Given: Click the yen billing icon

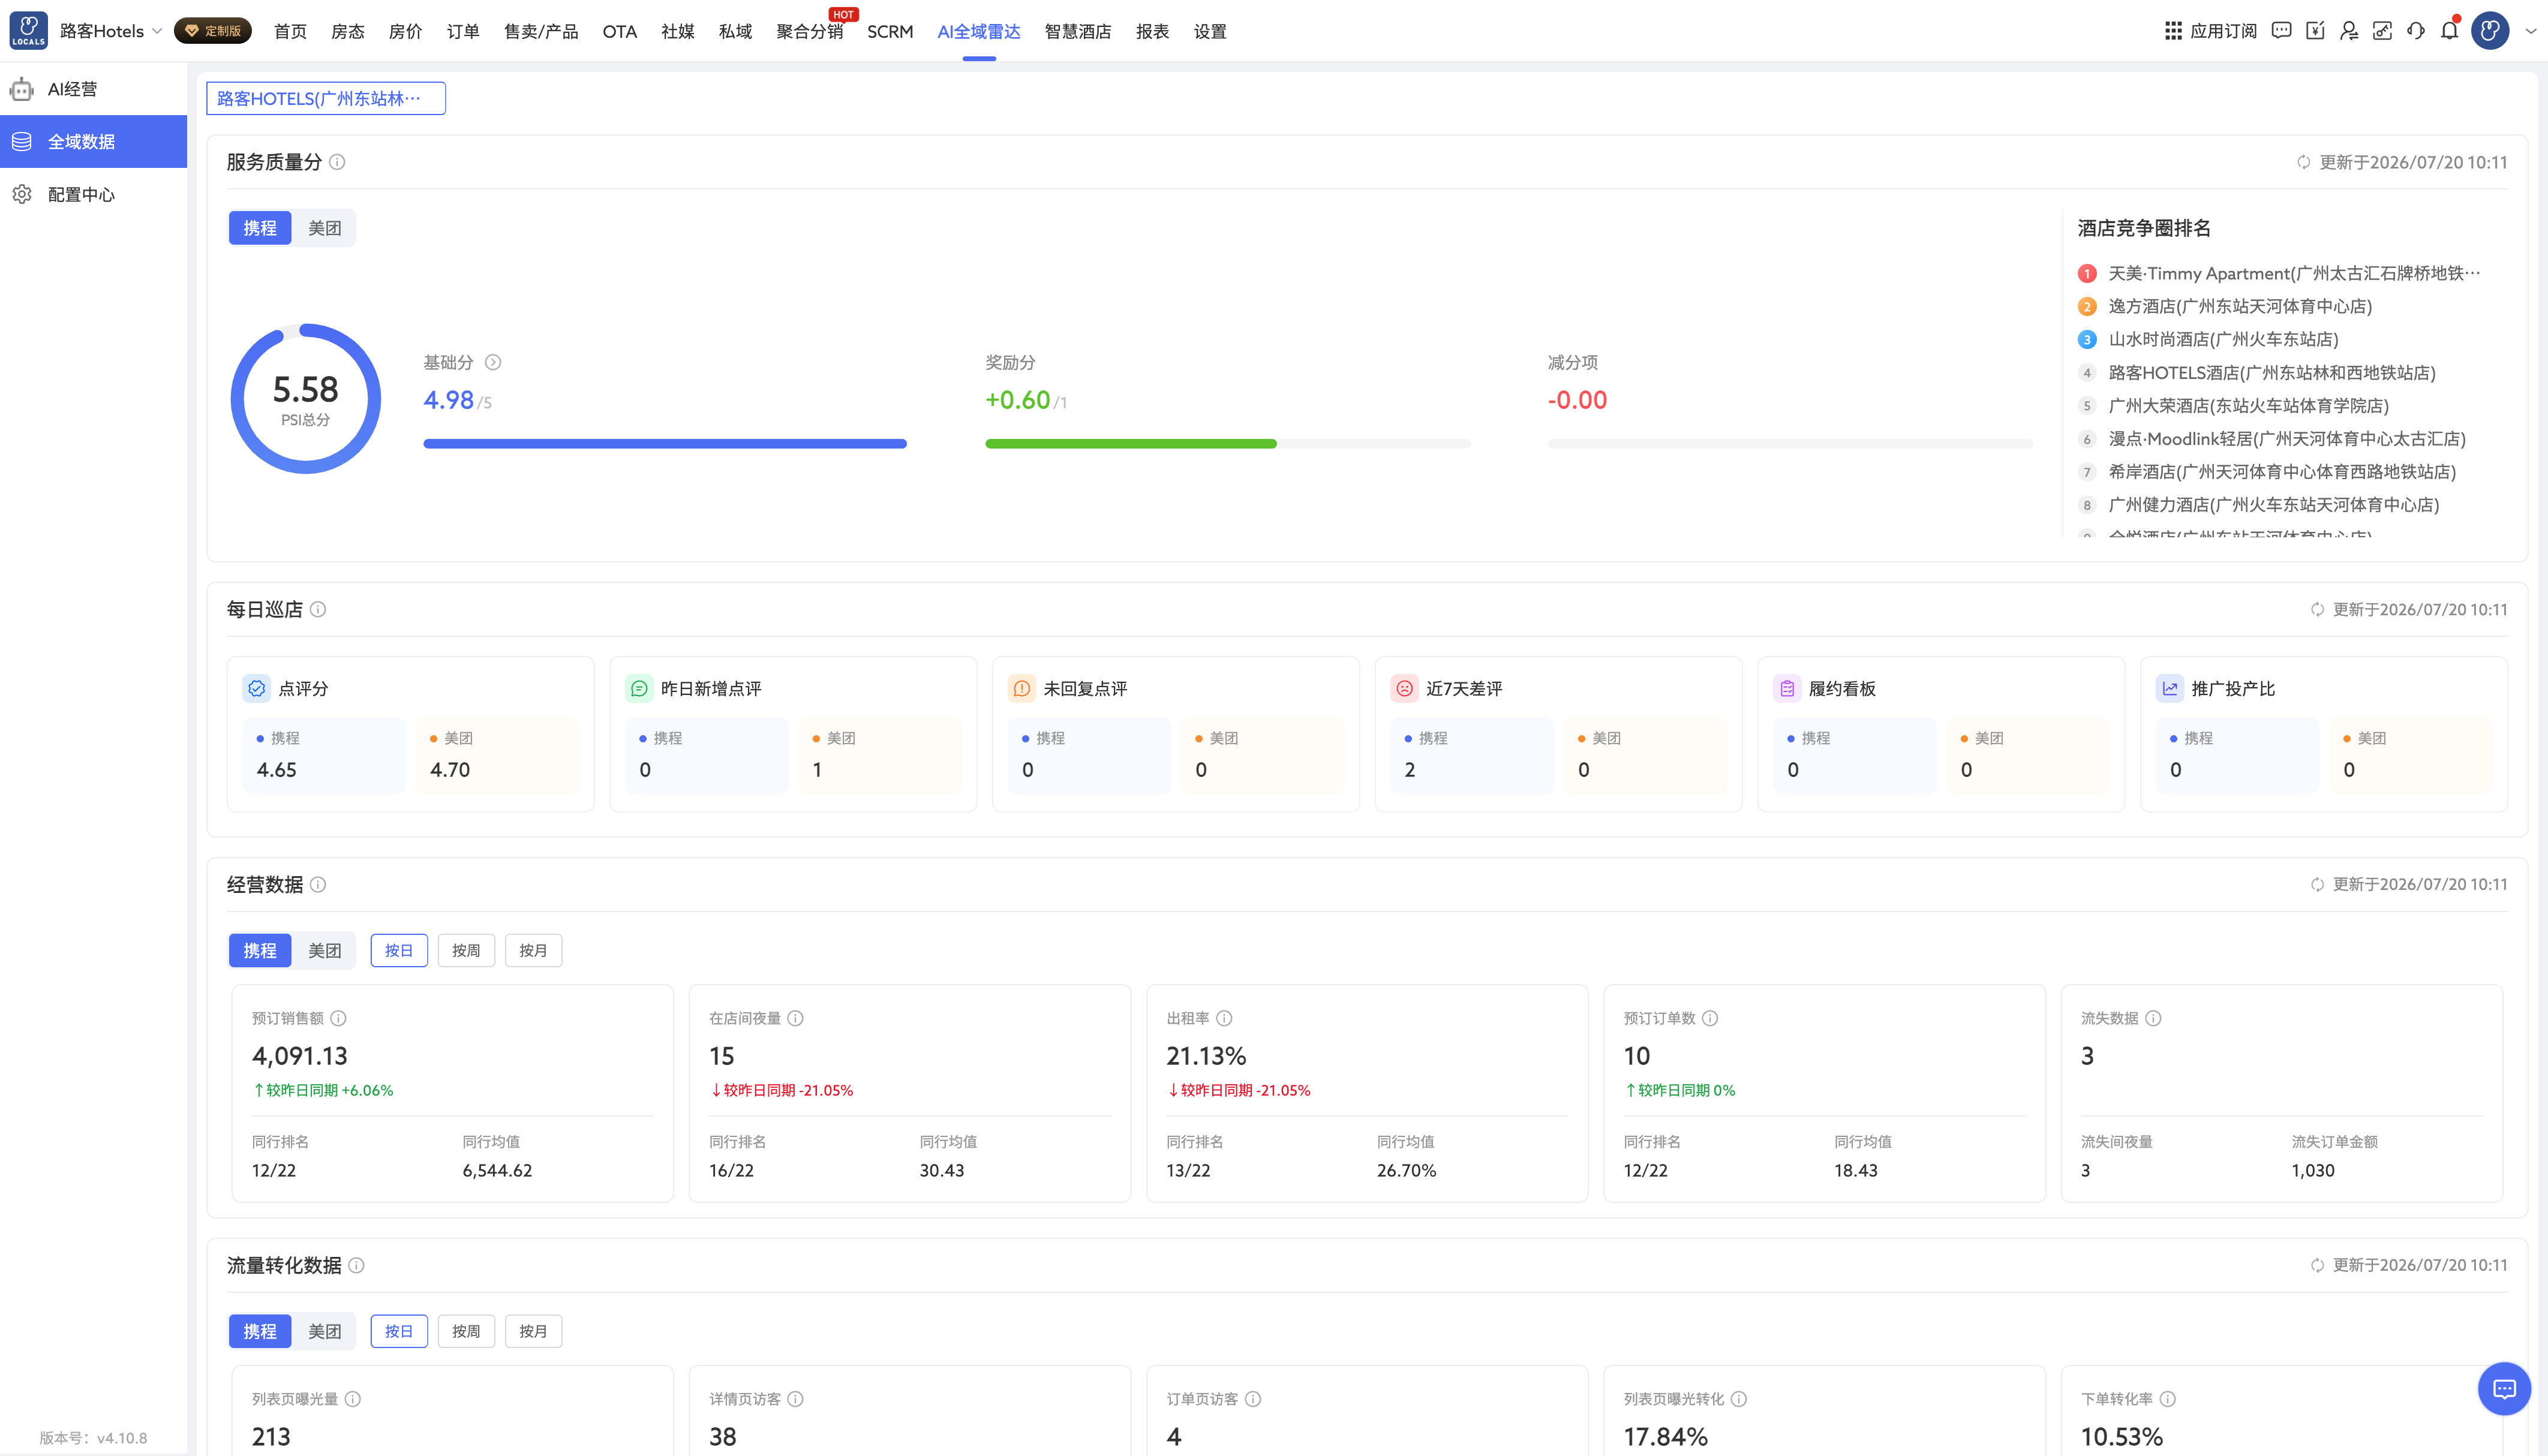Looking at the screenshot, I should coord(2315,30).
